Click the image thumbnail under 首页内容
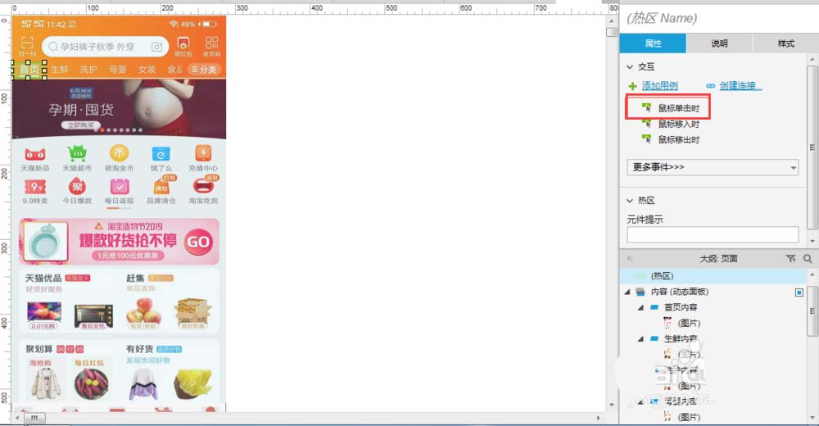 [x=667, y=323]
